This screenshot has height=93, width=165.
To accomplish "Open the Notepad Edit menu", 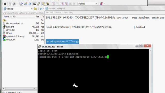I will [x=52, y=13].
